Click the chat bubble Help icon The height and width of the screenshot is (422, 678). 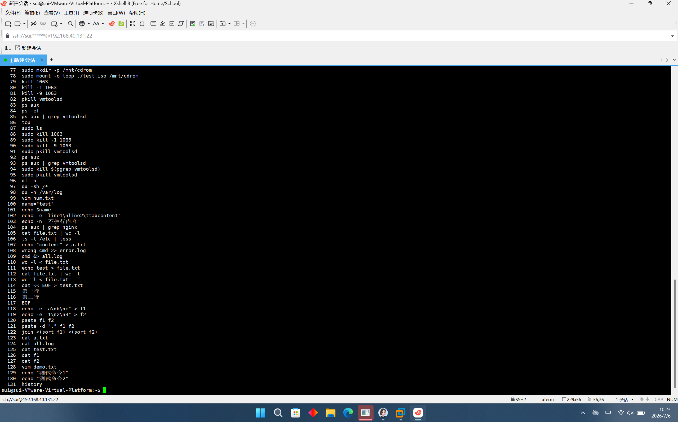[253, 24]
